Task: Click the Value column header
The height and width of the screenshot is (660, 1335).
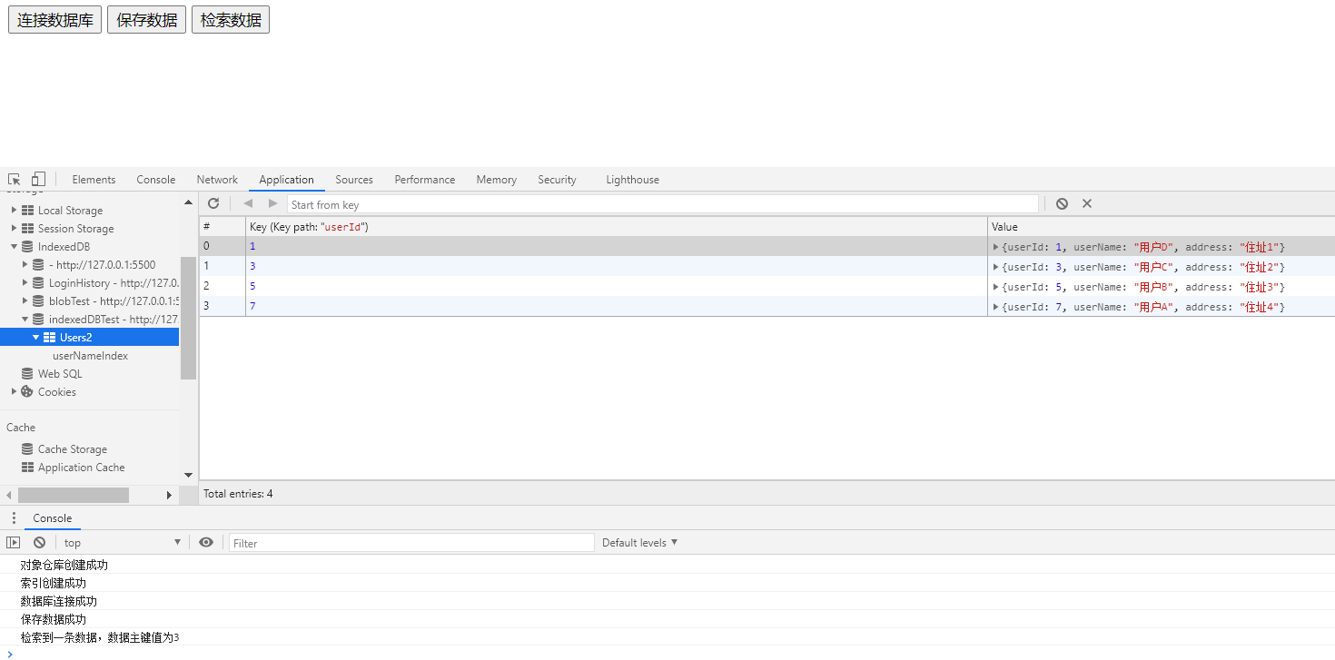Action: coord(1162,227)
